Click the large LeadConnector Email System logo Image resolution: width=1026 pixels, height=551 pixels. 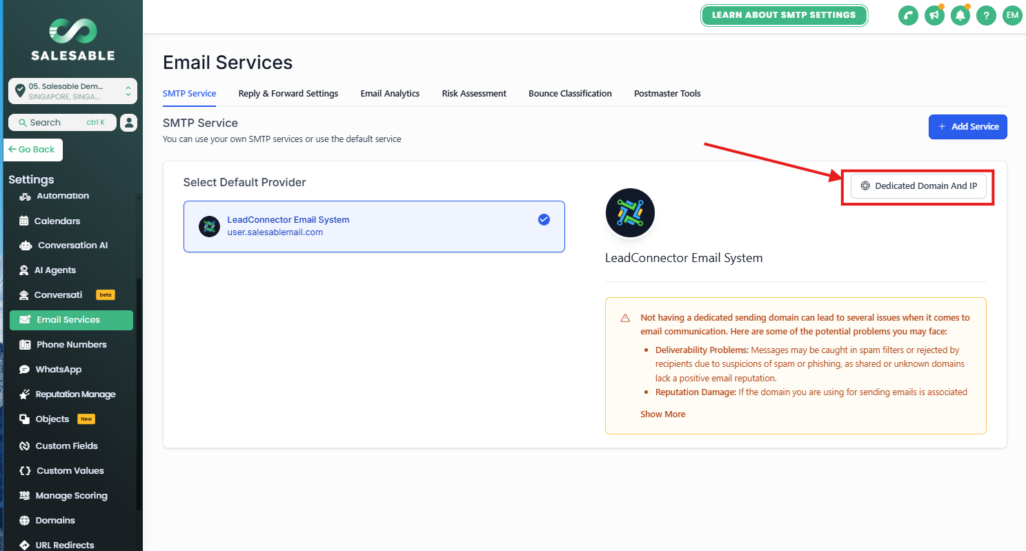[630, 213]
